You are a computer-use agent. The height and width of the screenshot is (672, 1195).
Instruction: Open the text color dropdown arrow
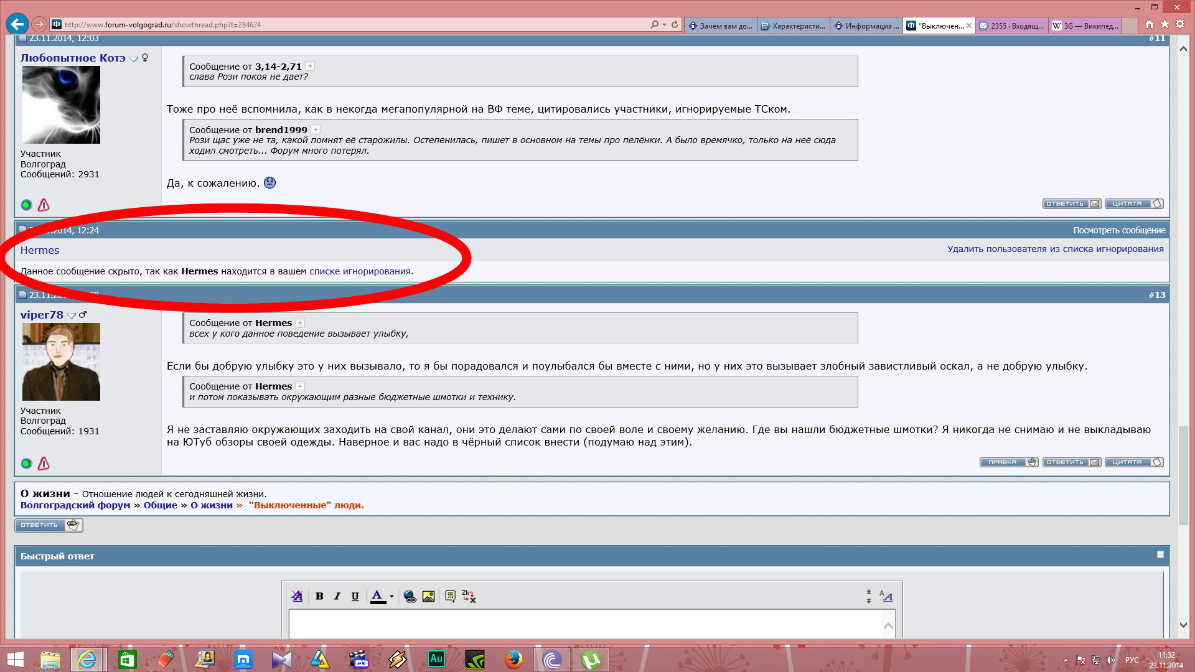391,597
